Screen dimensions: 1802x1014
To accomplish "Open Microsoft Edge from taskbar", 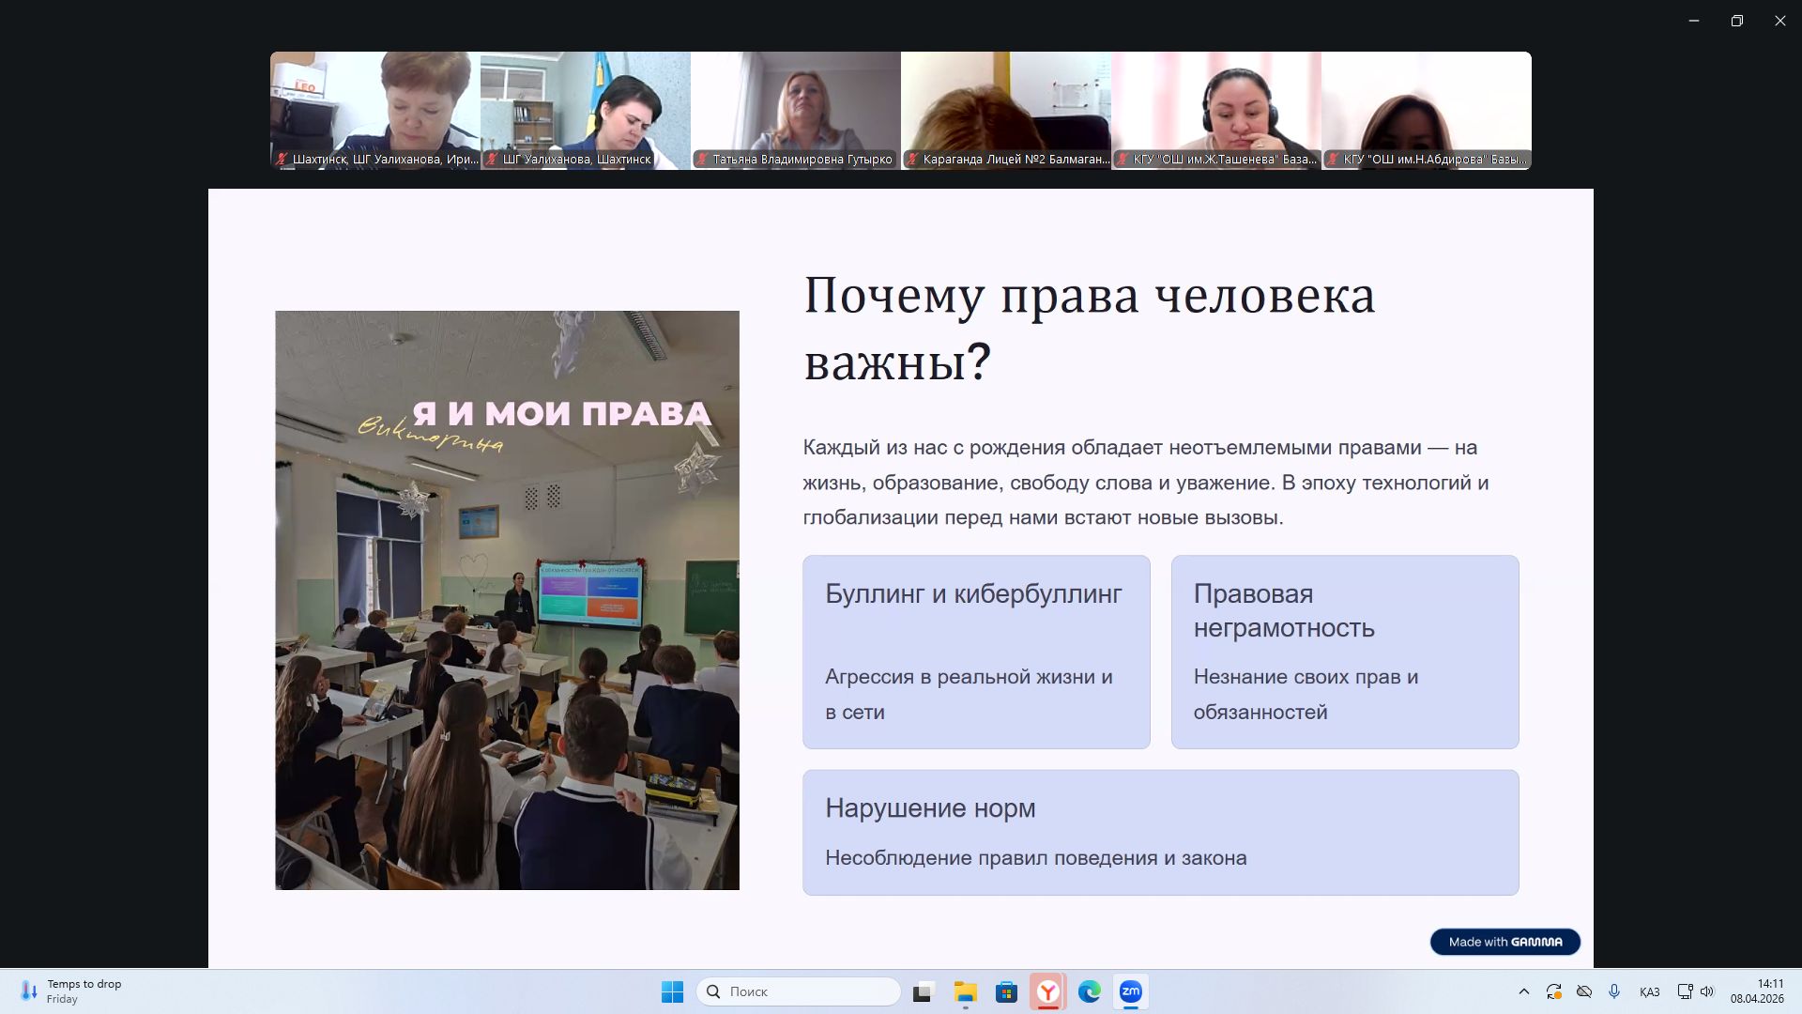I will click(1090, 991).
